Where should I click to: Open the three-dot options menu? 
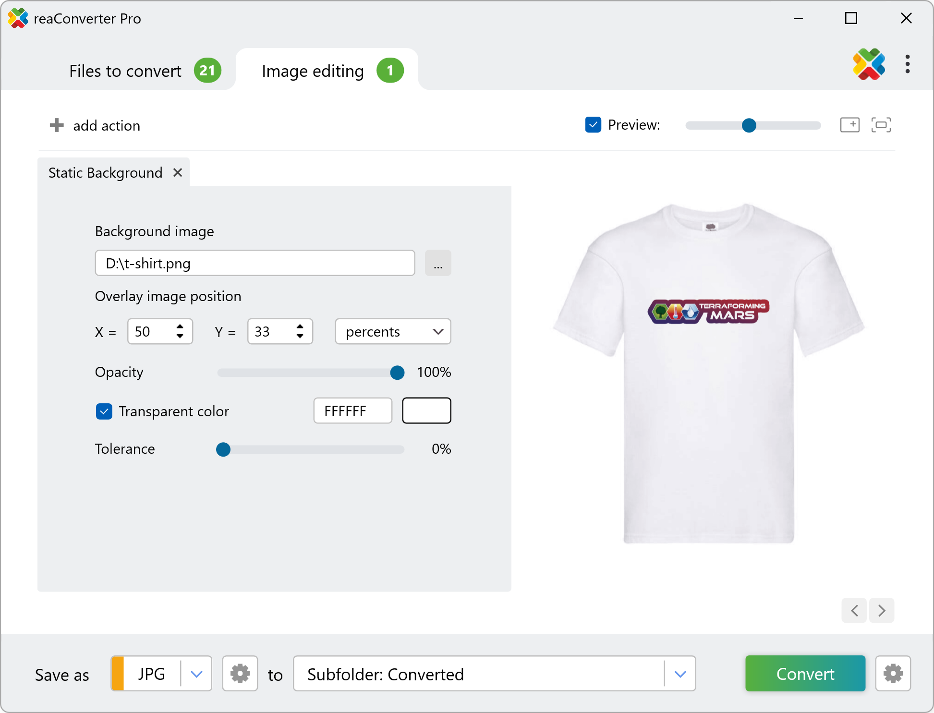pos(907,64)
